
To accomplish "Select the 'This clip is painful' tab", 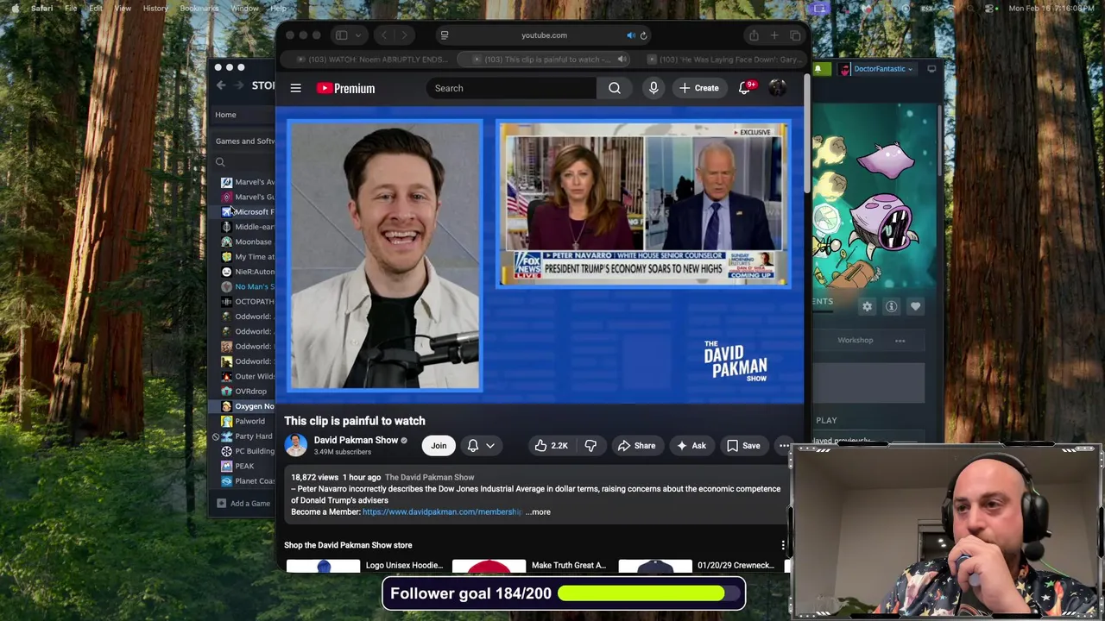I will (x=546, y=60).
